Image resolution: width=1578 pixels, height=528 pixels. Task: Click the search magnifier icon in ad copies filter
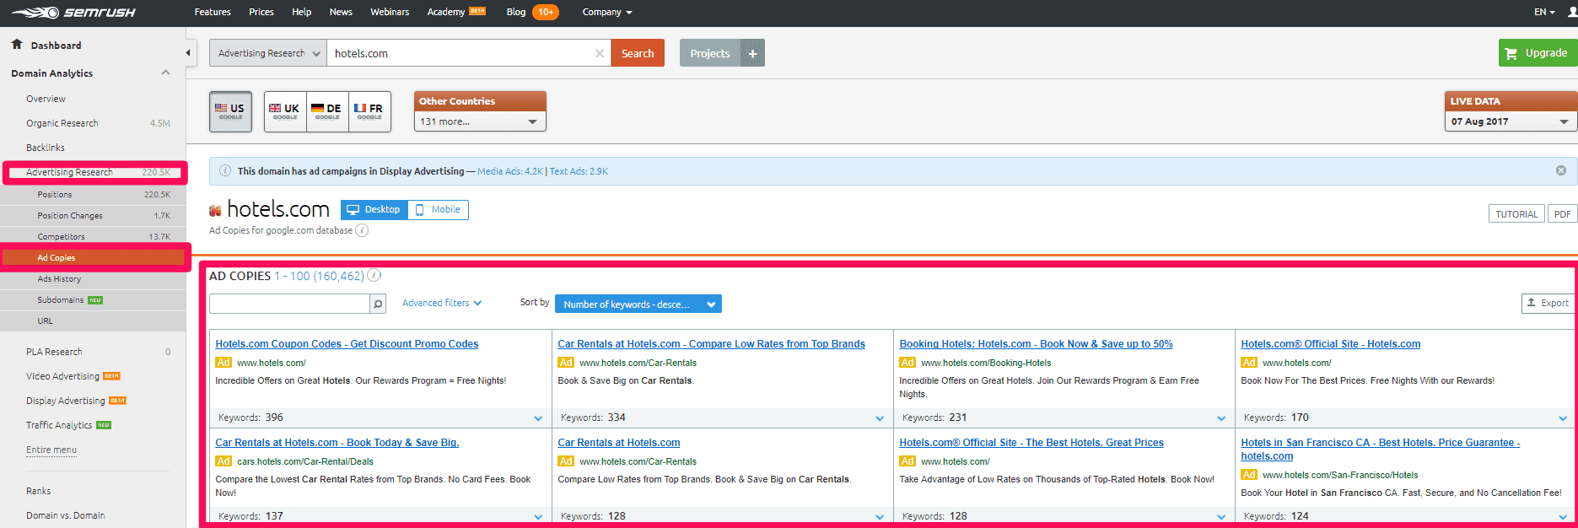tap(378, 304)
